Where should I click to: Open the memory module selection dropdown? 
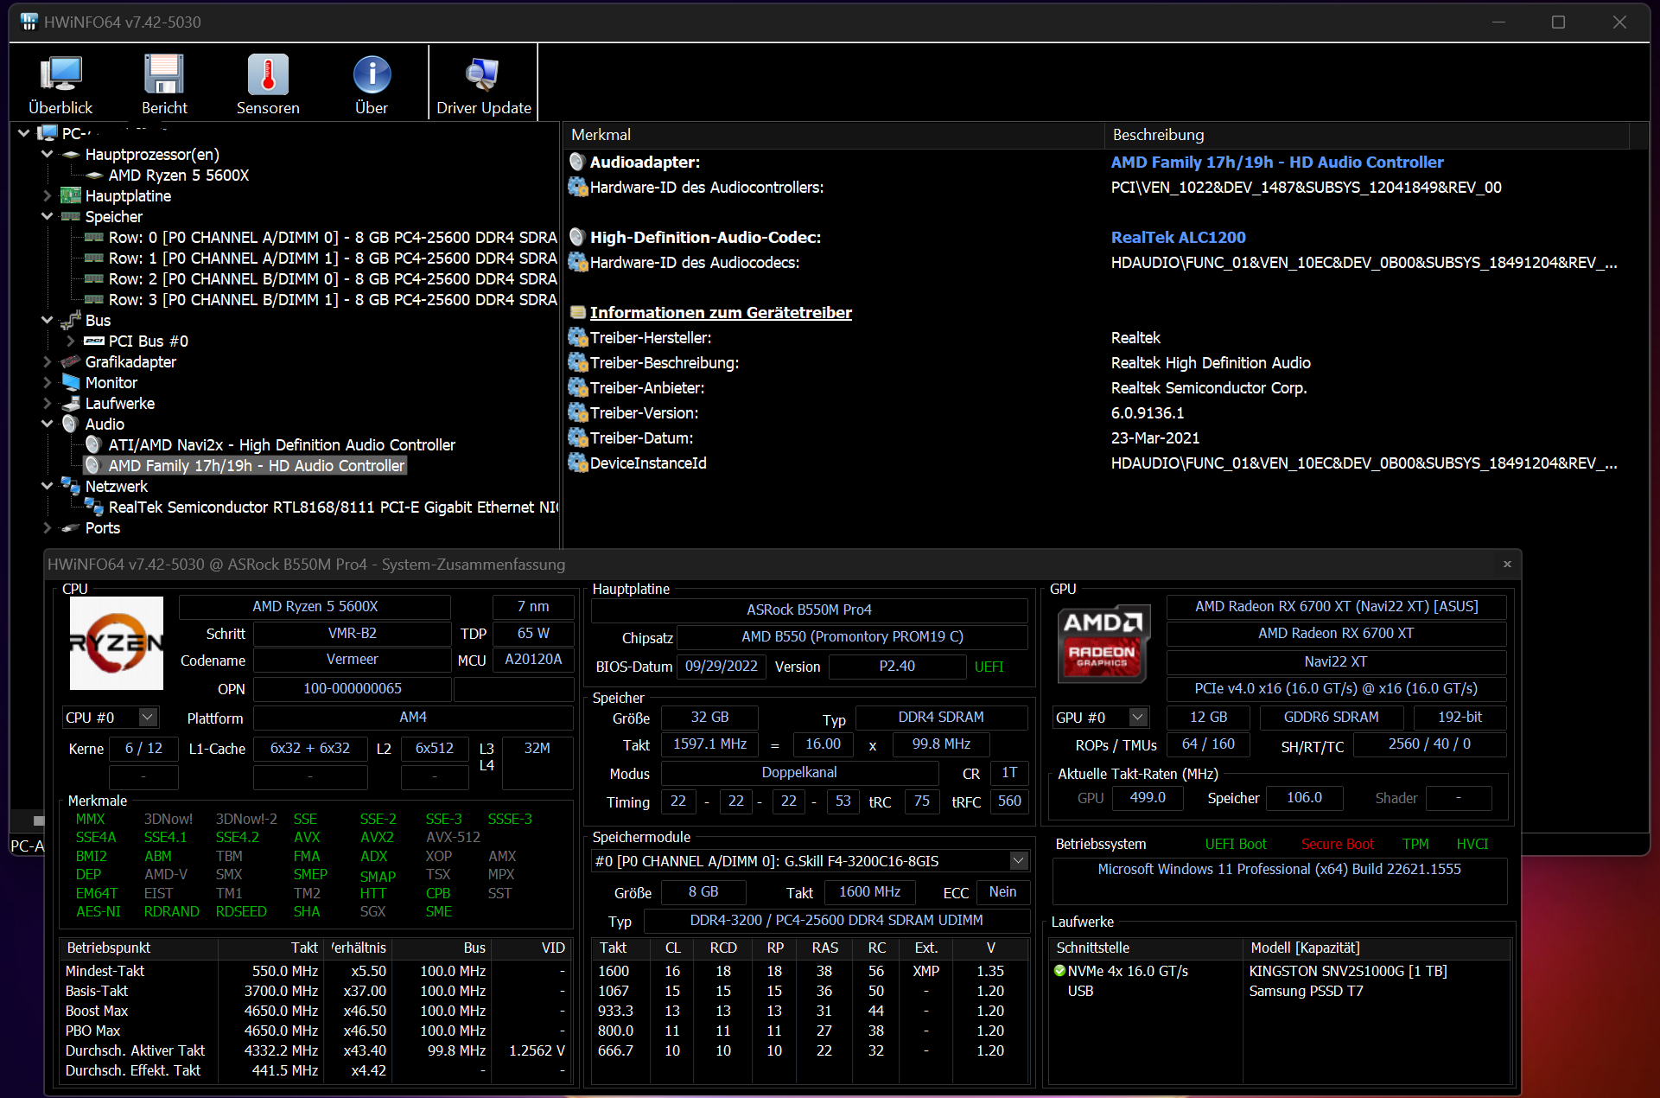[1019, 861]
